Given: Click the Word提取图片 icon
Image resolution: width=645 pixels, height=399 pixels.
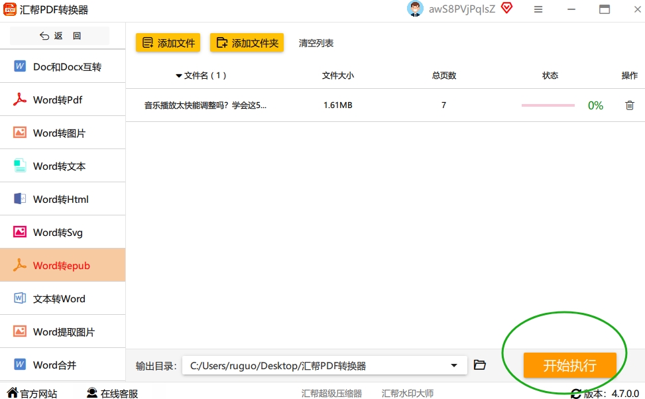Looking at the screenshot, I should [20, 331].
